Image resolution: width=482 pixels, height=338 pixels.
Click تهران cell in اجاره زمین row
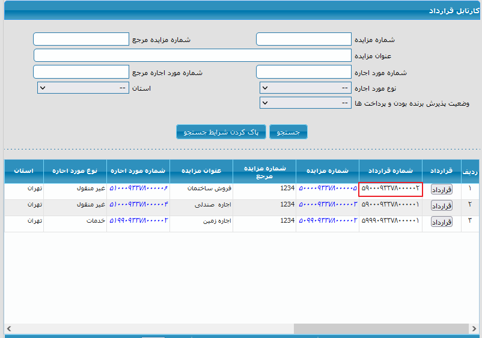coord(24,224)
